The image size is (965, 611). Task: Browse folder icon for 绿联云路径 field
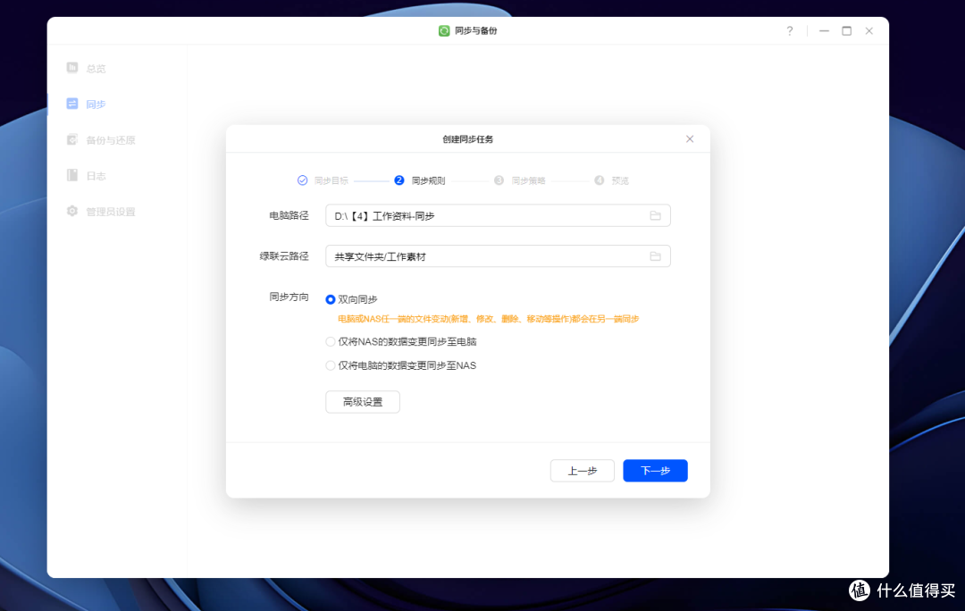click(656, 256)
